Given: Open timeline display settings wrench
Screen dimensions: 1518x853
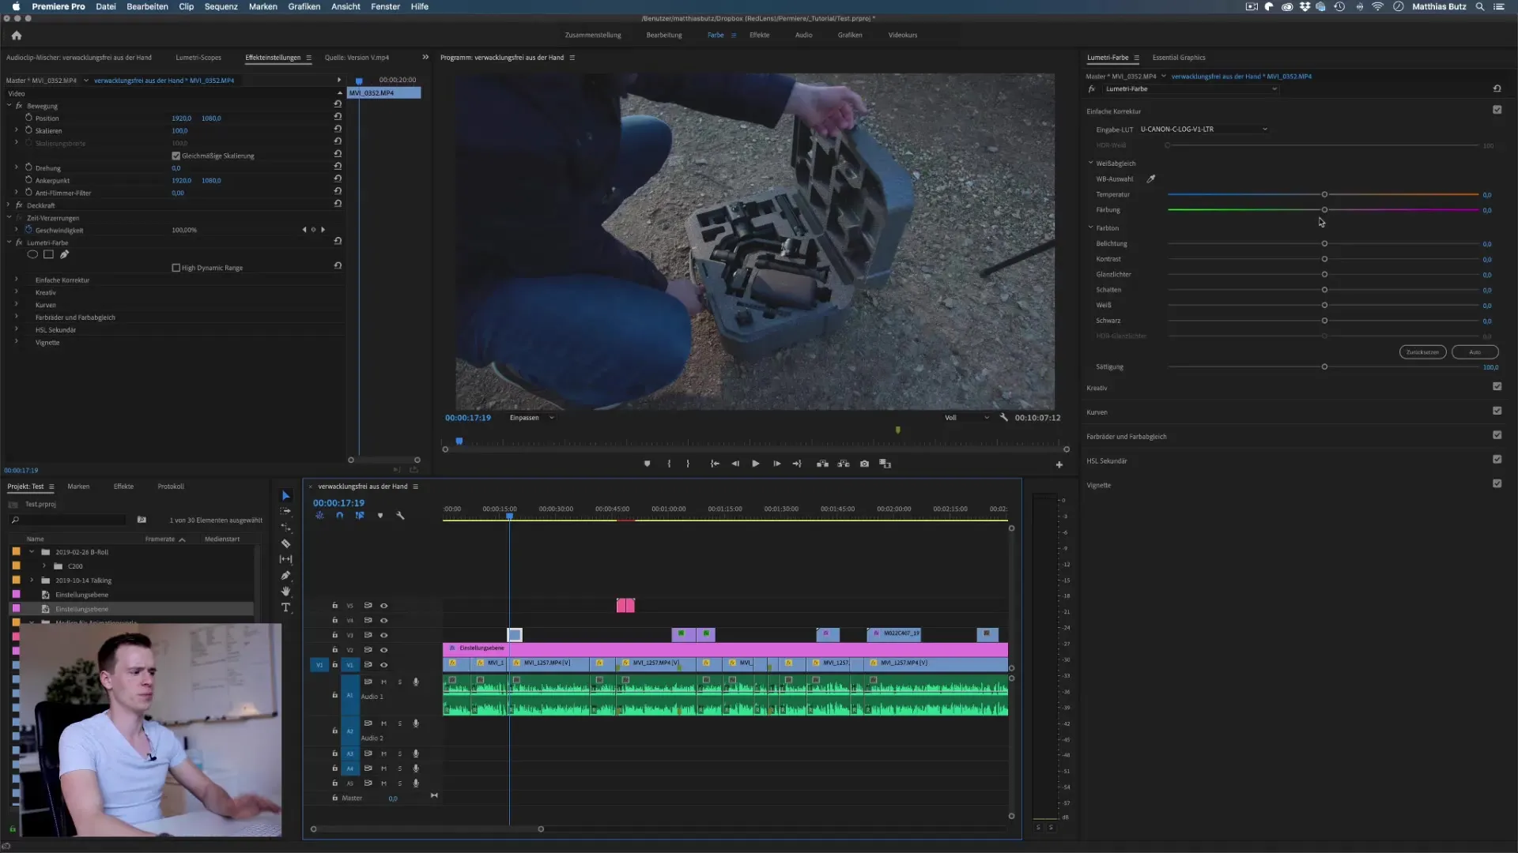Looking at the screenshot, I should [x=400, y=515].
